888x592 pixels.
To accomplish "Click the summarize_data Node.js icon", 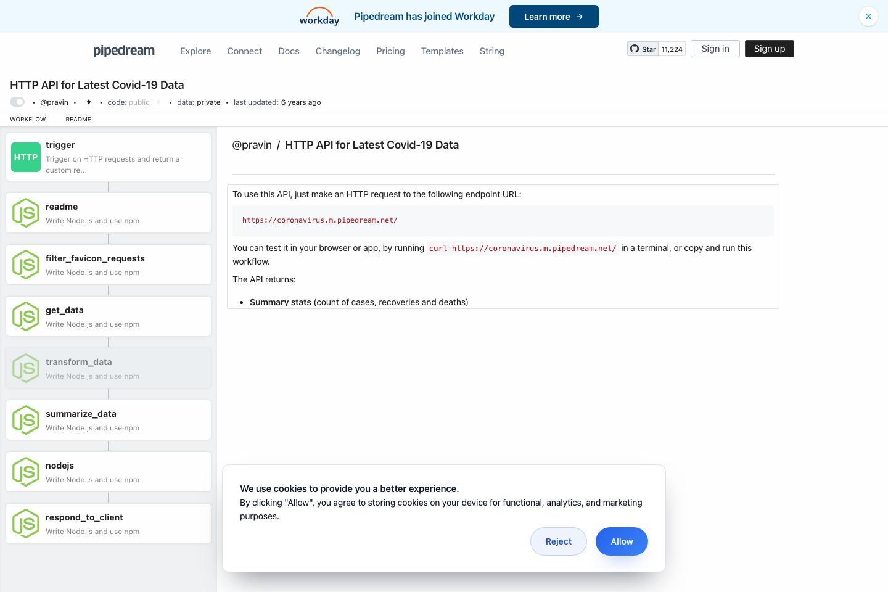I will [25, 420].
